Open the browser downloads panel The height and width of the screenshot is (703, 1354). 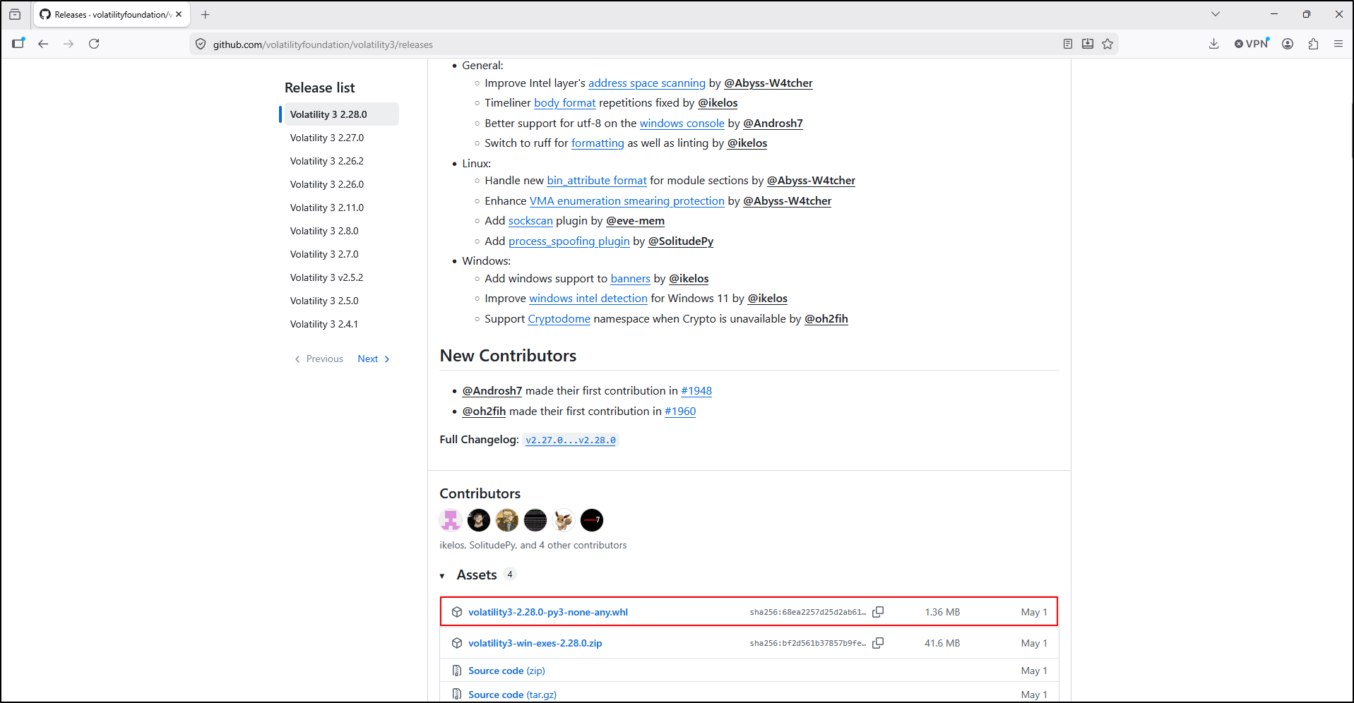pyautogui.click(x=1214, y=44)
